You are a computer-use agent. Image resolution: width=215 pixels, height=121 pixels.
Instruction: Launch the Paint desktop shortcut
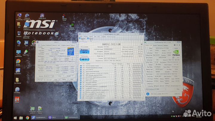(57, 35)
